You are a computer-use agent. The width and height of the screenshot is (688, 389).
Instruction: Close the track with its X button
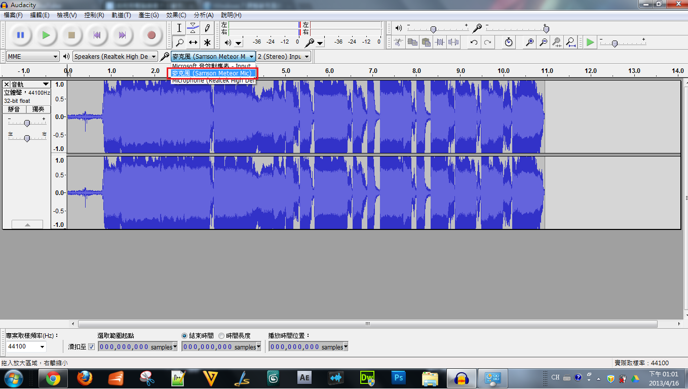point(7,84)
